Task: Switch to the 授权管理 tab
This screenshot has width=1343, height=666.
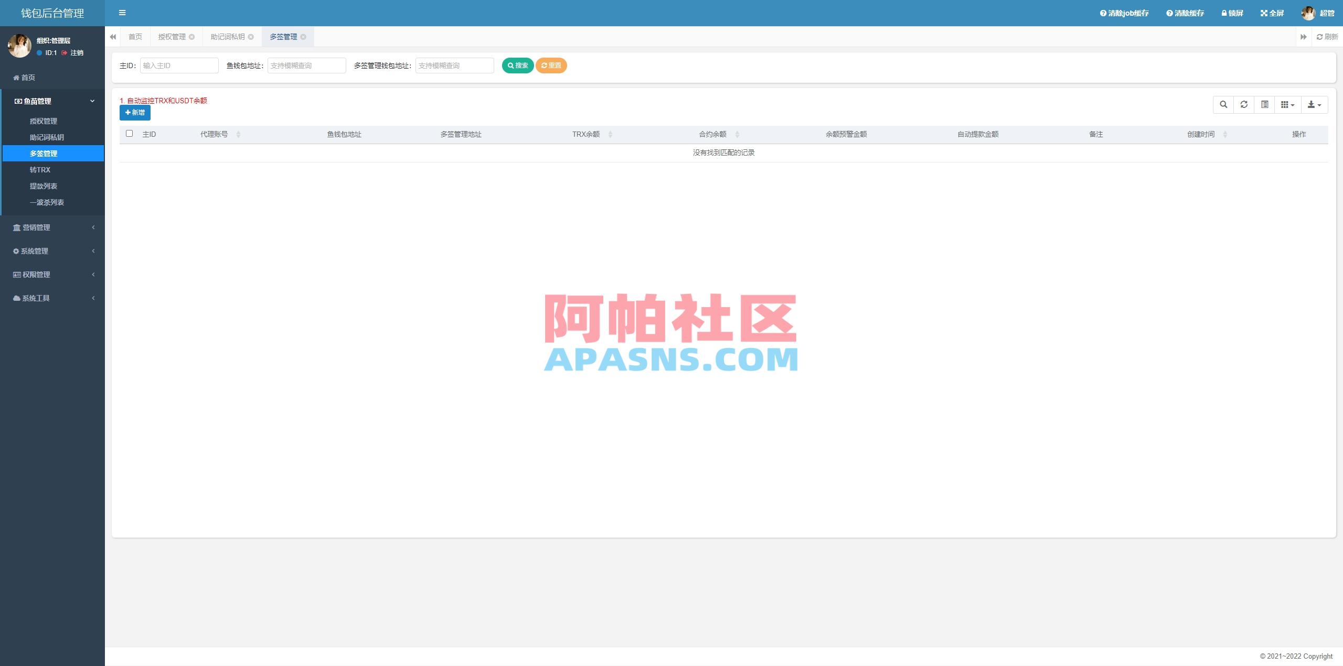Action: pos(172,37)
